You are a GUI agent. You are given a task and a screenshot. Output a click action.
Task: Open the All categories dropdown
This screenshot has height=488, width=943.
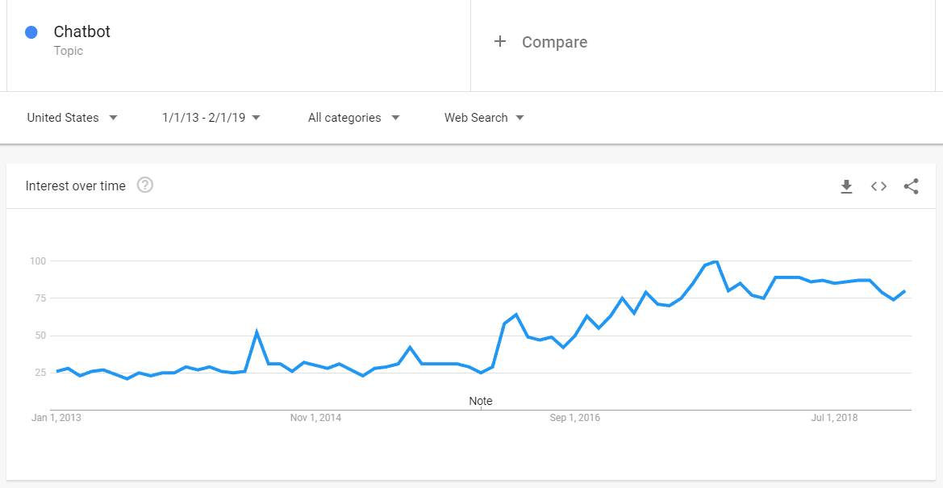353,118
